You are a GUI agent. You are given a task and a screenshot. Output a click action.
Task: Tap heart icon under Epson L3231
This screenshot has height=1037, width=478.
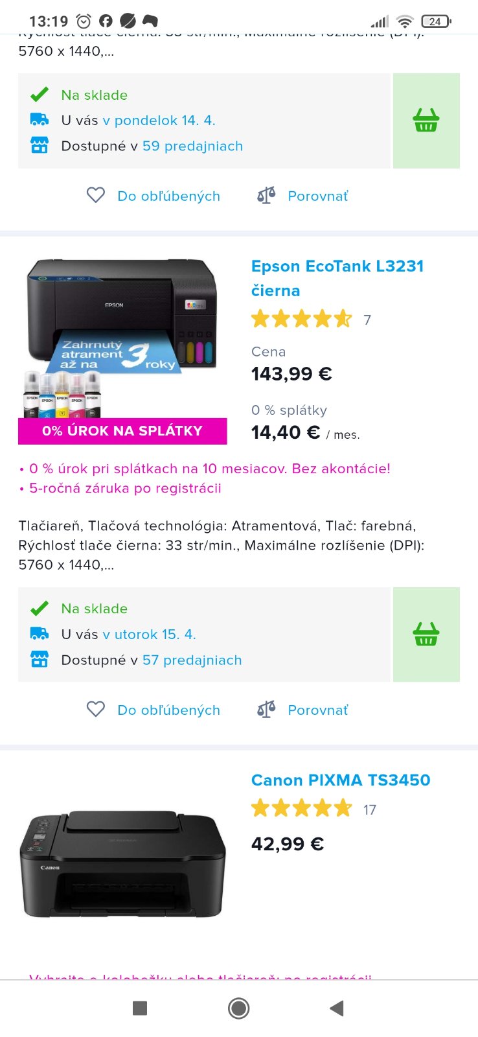click(96, 710)
